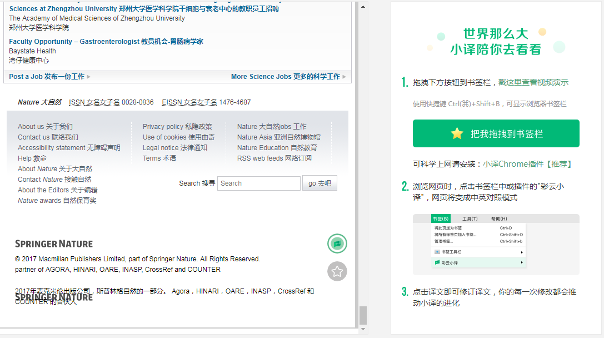
Task: Click the More Science Jobs arrow
Action: (344, 77)
